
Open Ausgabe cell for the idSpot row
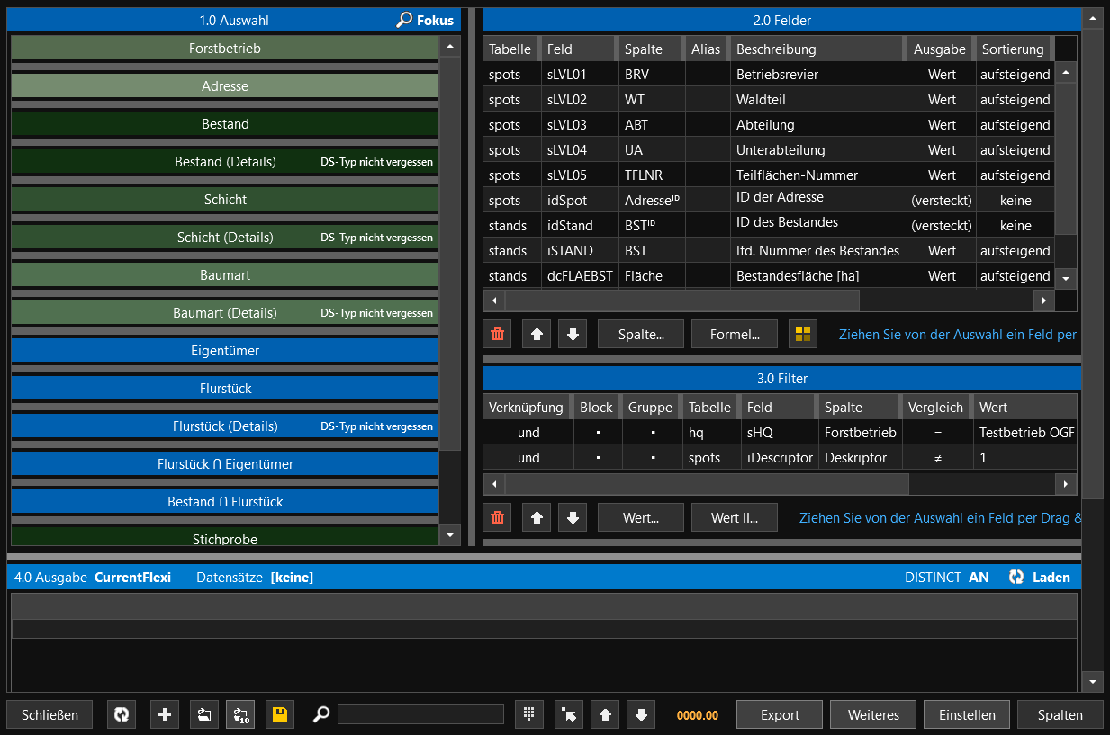(x=941, y=201)
